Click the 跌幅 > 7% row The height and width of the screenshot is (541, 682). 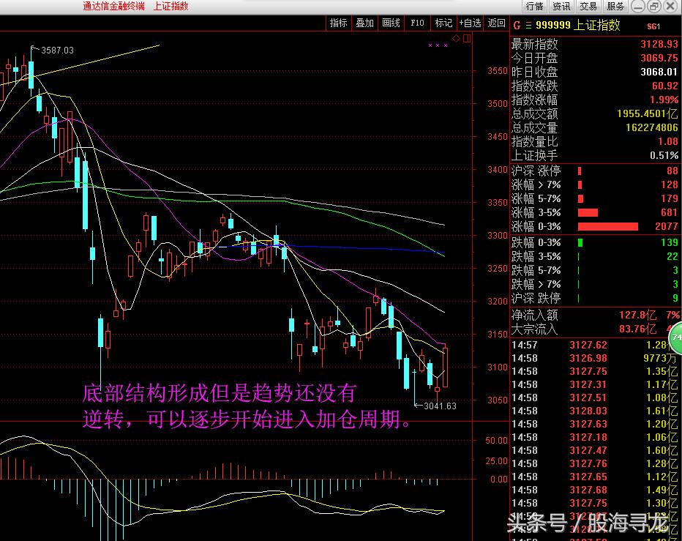click(x=595, y=284)
